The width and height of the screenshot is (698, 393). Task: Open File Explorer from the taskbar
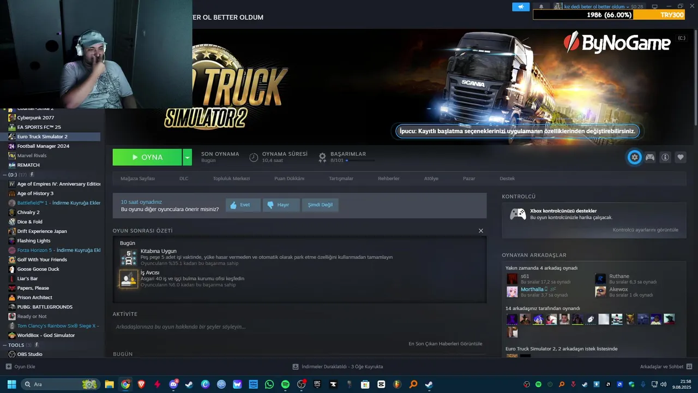(x=109, y=384)
